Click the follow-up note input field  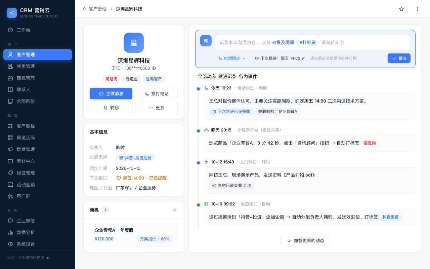coord(313,42)
